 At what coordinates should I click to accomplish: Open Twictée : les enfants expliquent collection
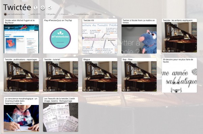[179, 36]
